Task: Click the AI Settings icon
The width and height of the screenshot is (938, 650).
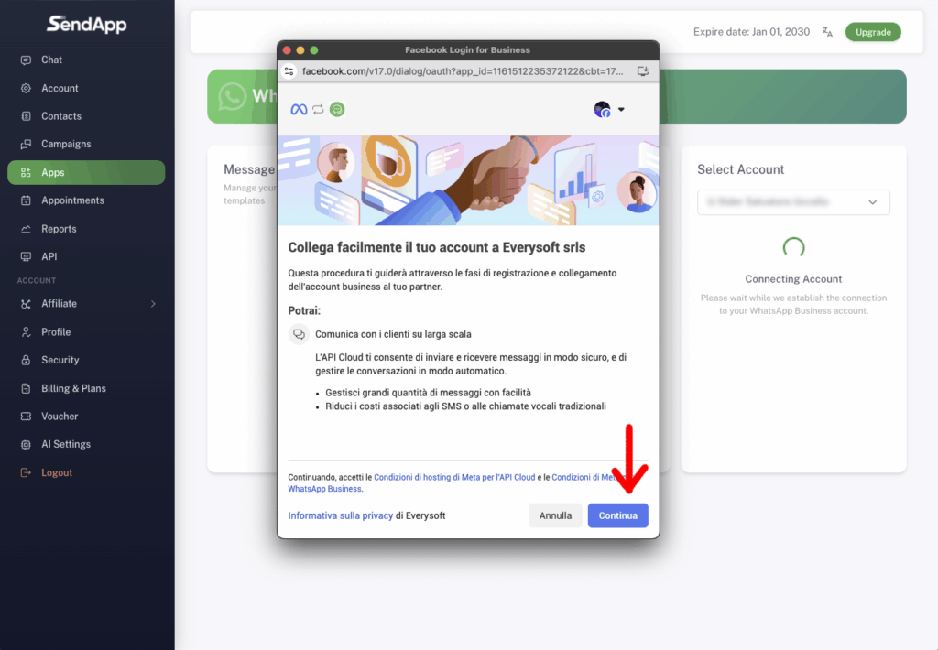Action: (x=26, y=445)
